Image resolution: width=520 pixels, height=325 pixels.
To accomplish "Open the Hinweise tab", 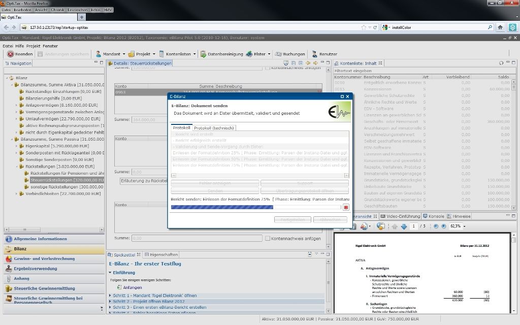I will [x=459, y=216].
